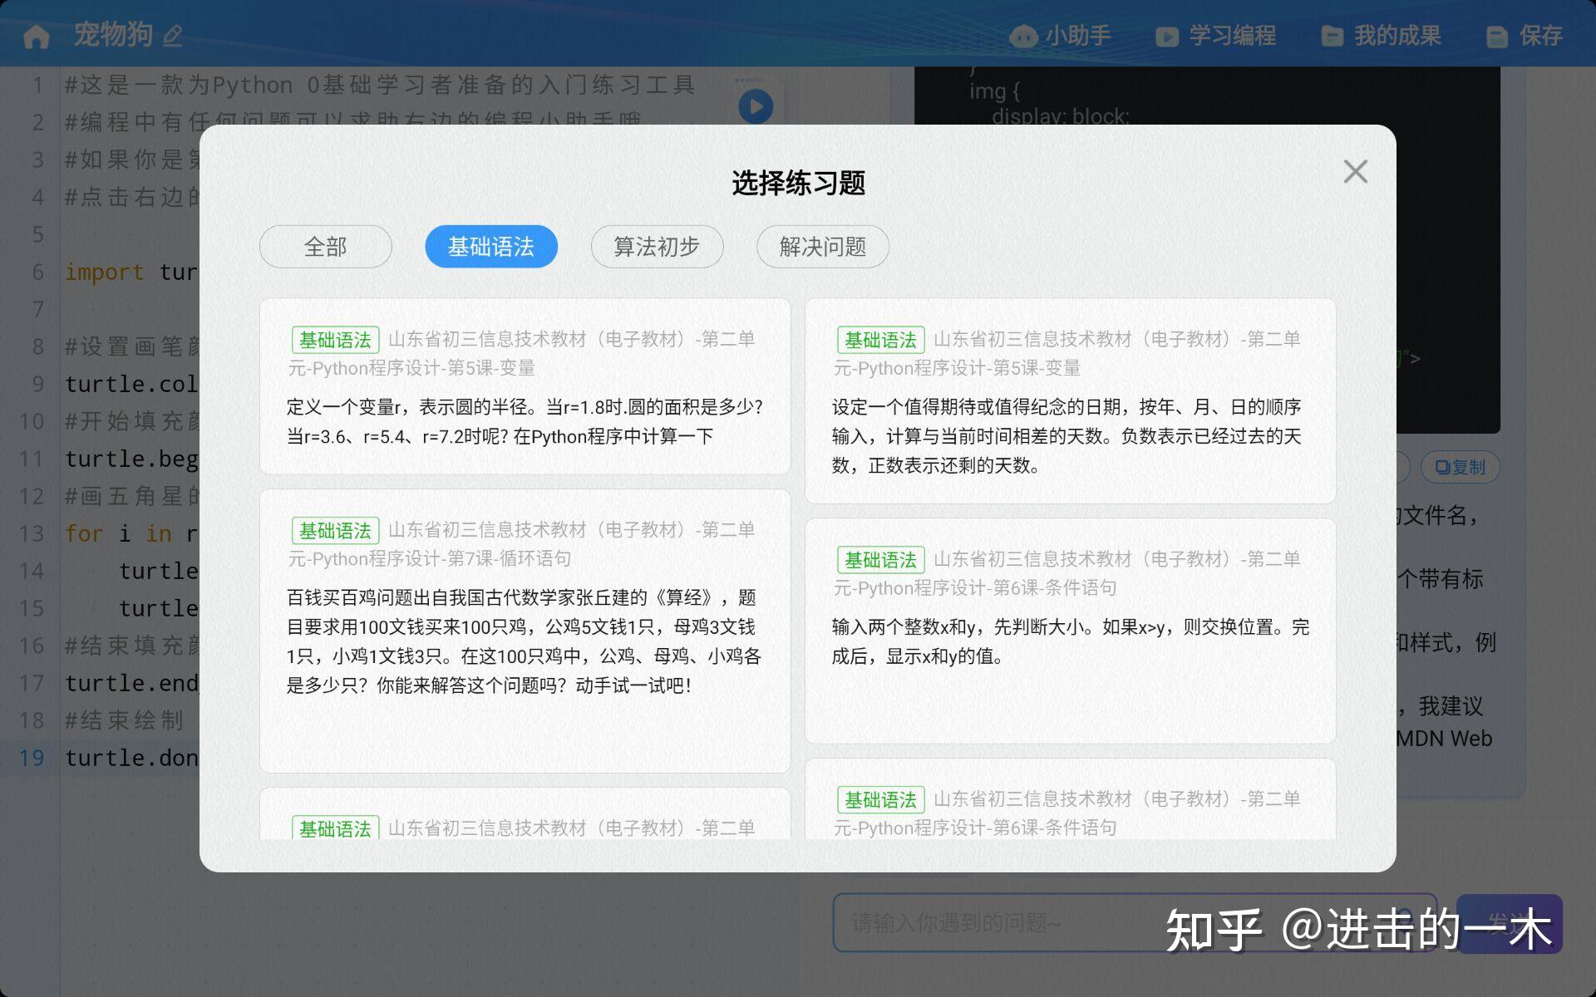Run code with the blue play button
This screenshot has height=997, width=1596.
click(756, 106)
